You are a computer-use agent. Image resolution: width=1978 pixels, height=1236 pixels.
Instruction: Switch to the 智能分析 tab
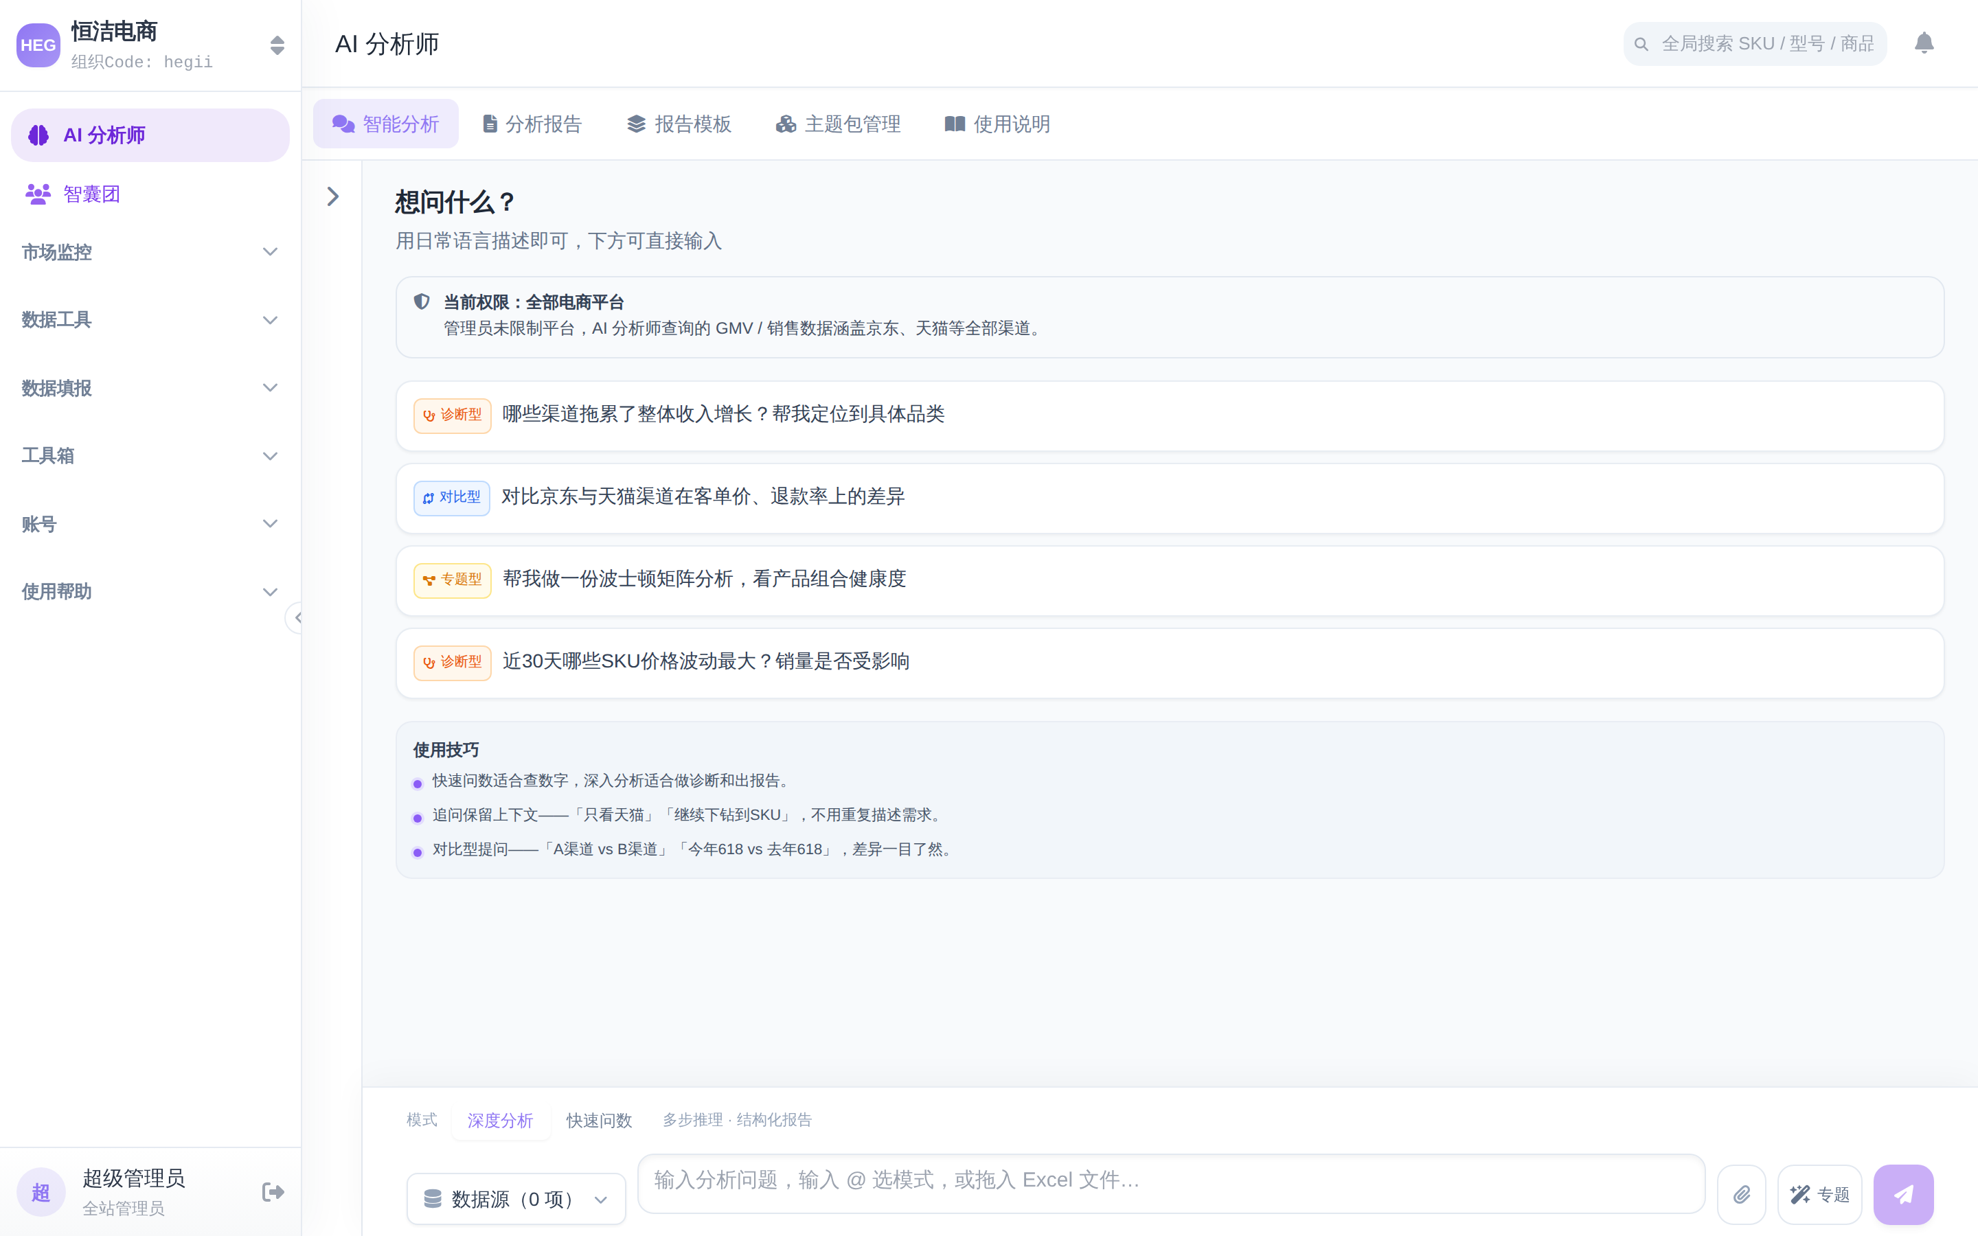point(386,124)
